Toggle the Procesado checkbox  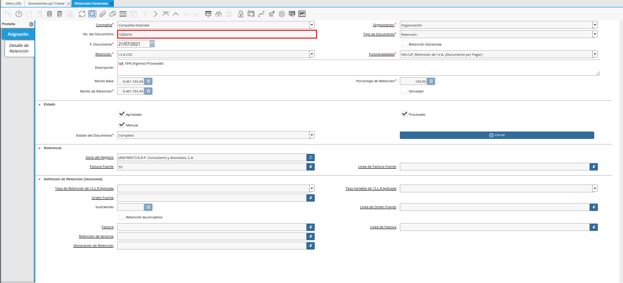pyautogui.click(x=404, y=114)
